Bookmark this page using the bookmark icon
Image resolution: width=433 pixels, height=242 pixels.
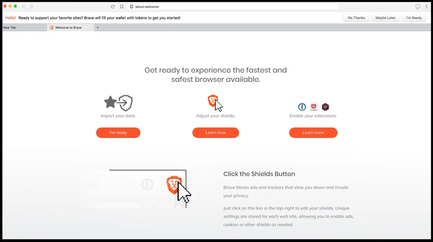(x=121, y=7)
